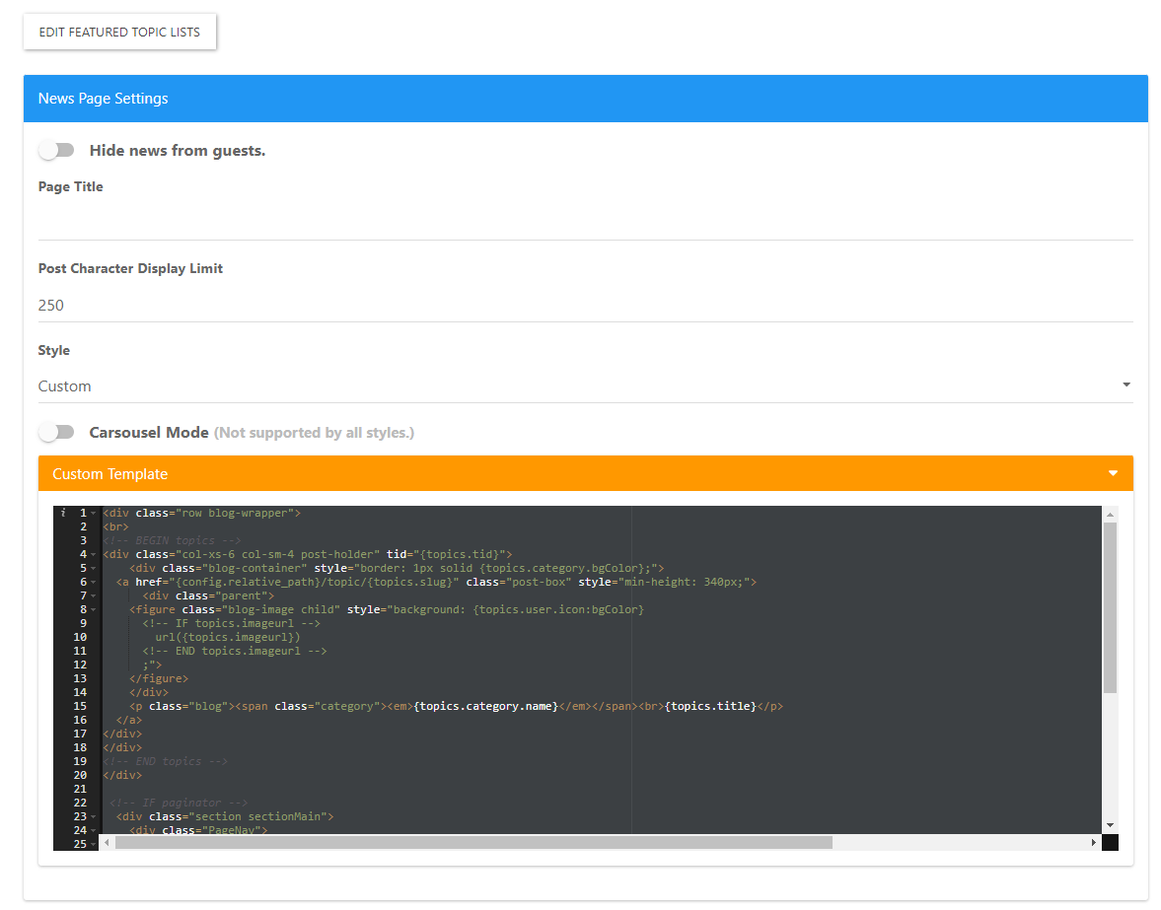Fold the blog-container div at line 5

click(x=94, y=569)
